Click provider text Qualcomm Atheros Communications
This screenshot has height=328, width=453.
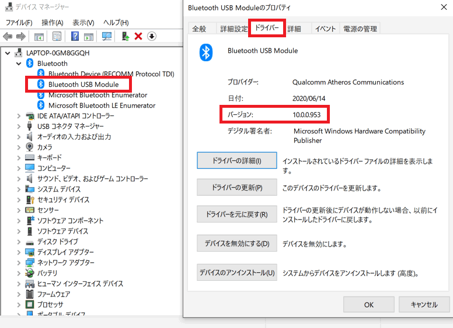[348, 82]
